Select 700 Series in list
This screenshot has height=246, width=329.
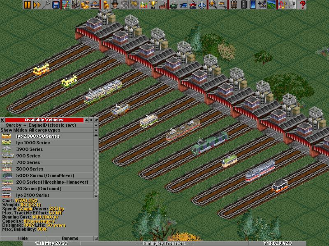tap(47, 162)
